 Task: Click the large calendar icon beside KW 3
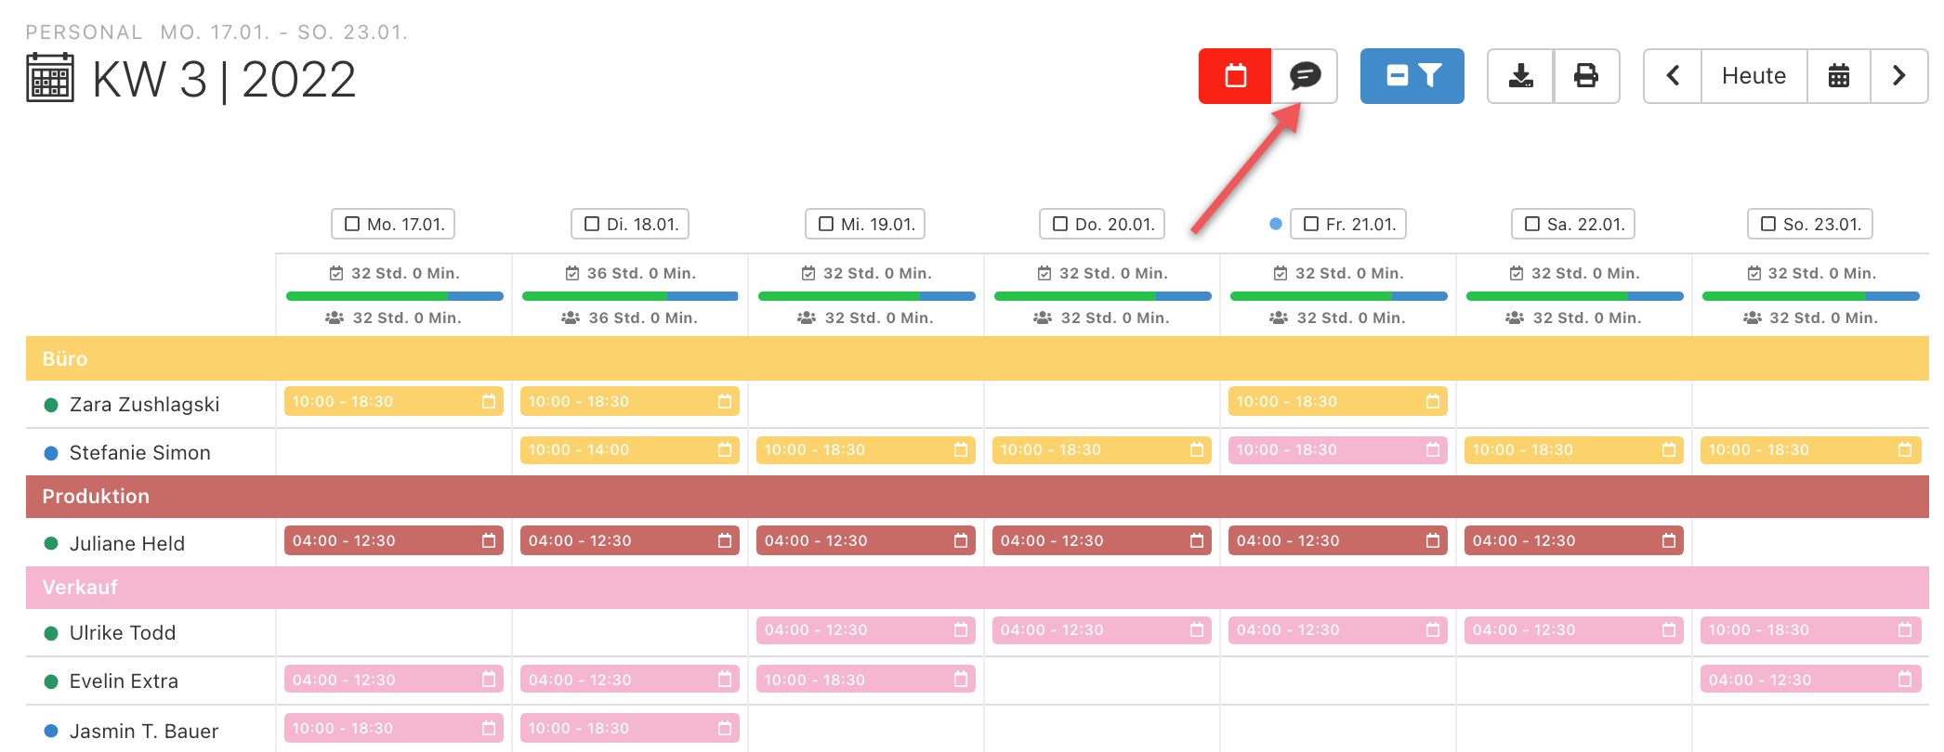click(50, 78)
